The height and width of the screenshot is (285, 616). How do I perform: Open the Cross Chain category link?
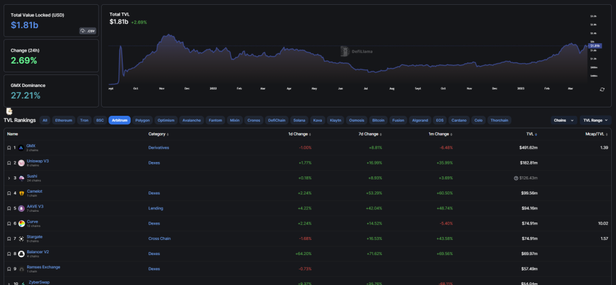pyautogui.click(x=159, y=239)
